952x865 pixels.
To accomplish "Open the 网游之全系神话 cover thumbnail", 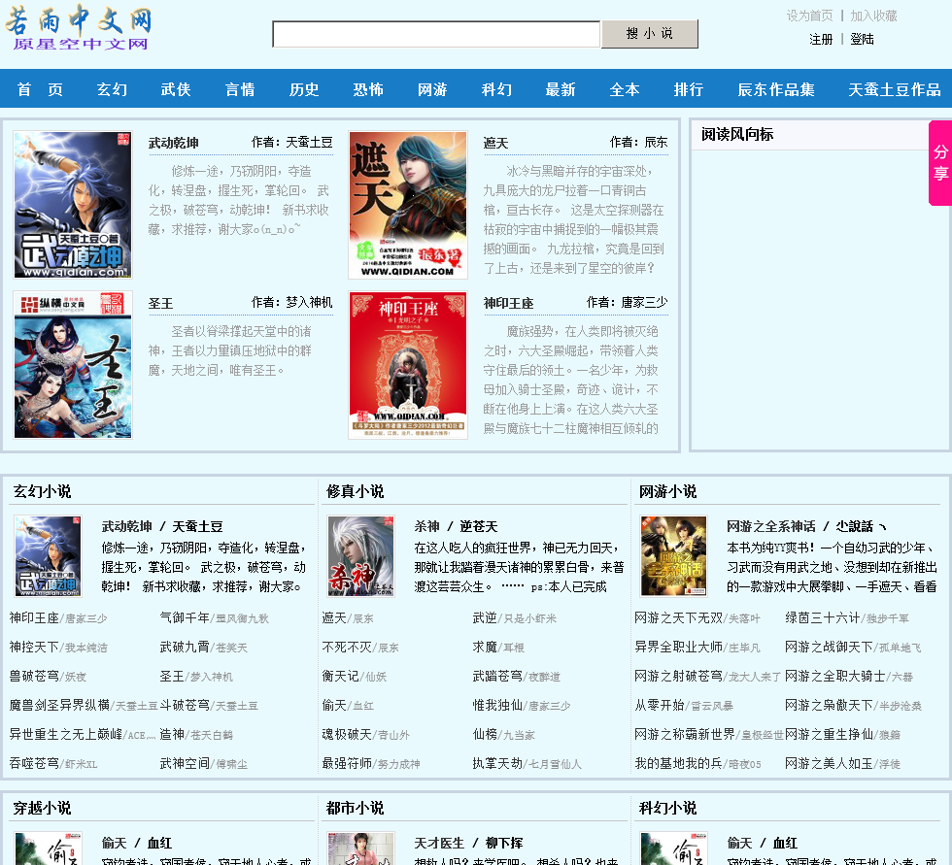I will tap(674, 556).
